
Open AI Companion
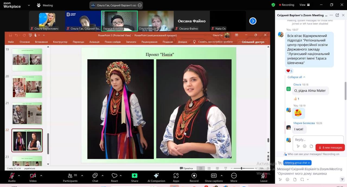[156, 177]
